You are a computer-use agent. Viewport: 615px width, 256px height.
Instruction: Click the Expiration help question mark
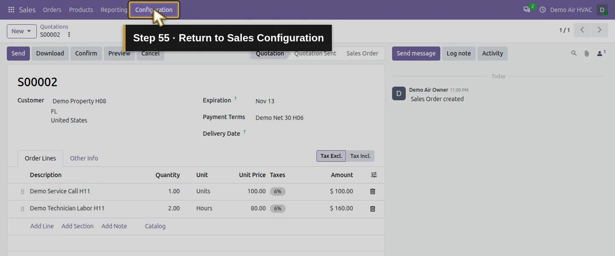(235, 99)
